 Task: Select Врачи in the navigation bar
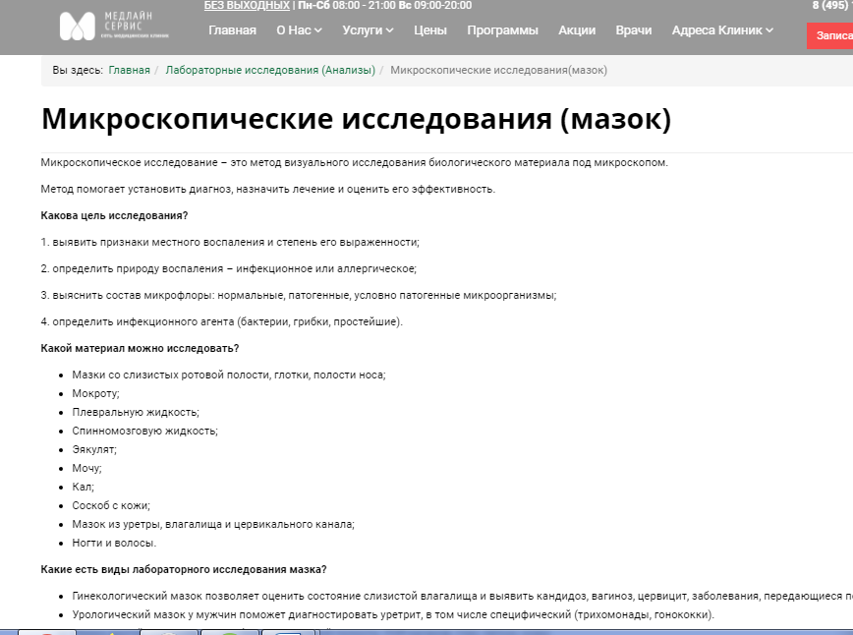point(634,29)
